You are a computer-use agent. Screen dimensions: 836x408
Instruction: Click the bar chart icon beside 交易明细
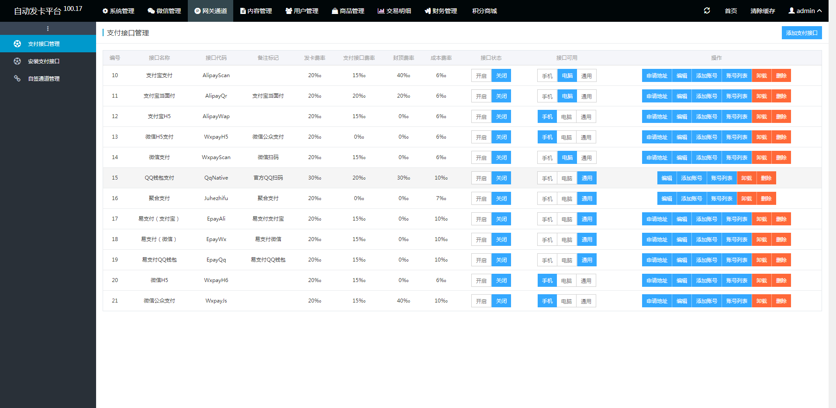(x=381, y=11)
